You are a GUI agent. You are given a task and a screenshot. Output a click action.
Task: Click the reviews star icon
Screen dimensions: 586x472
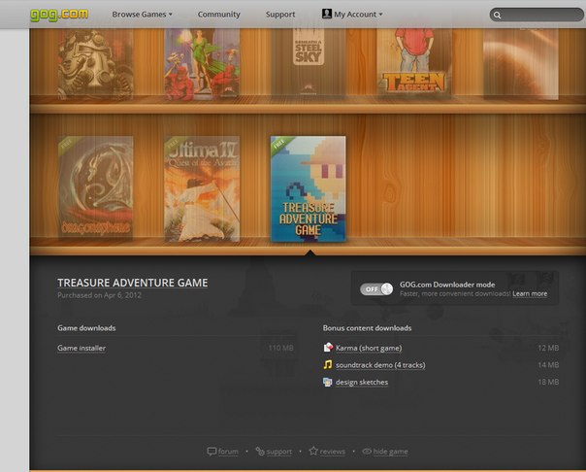[313, 452]
